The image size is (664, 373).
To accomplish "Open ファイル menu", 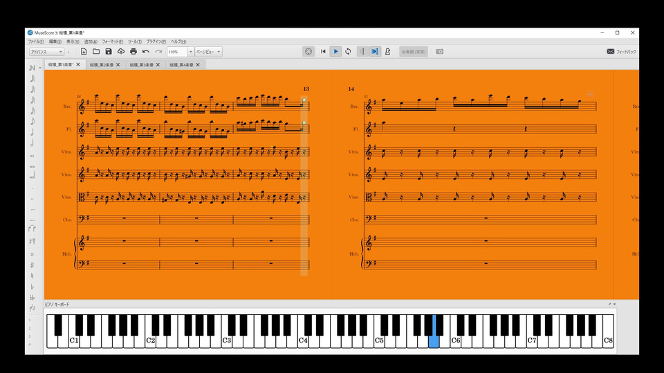I will pos(36,42).
